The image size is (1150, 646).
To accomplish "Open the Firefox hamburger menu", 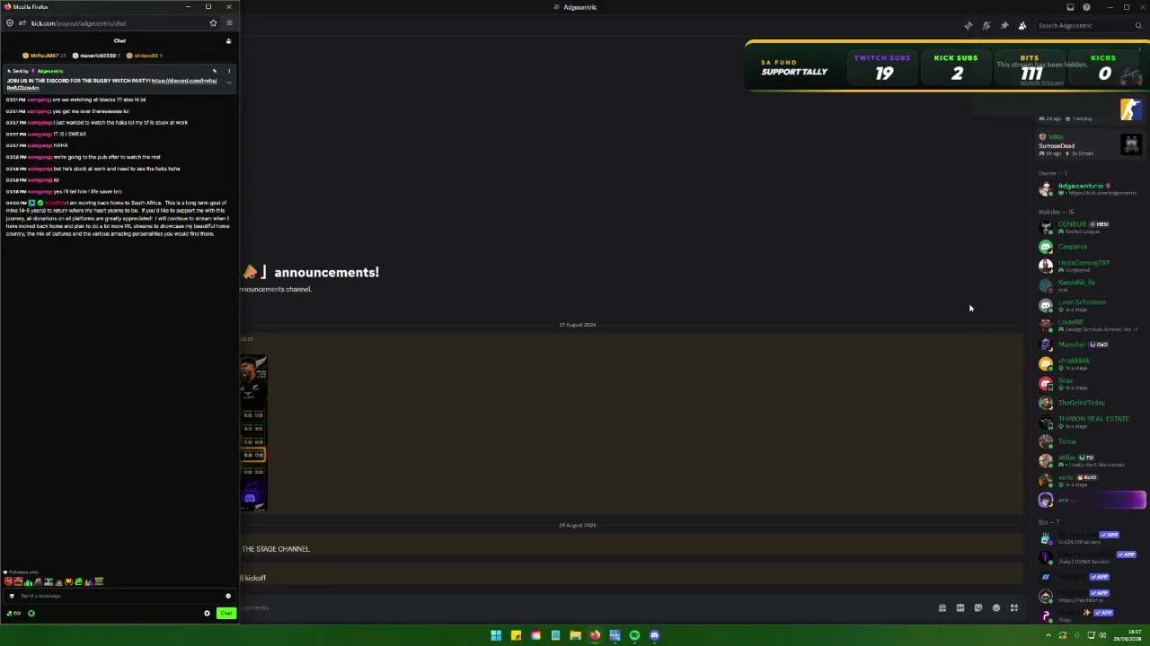I will coord(229,23).
